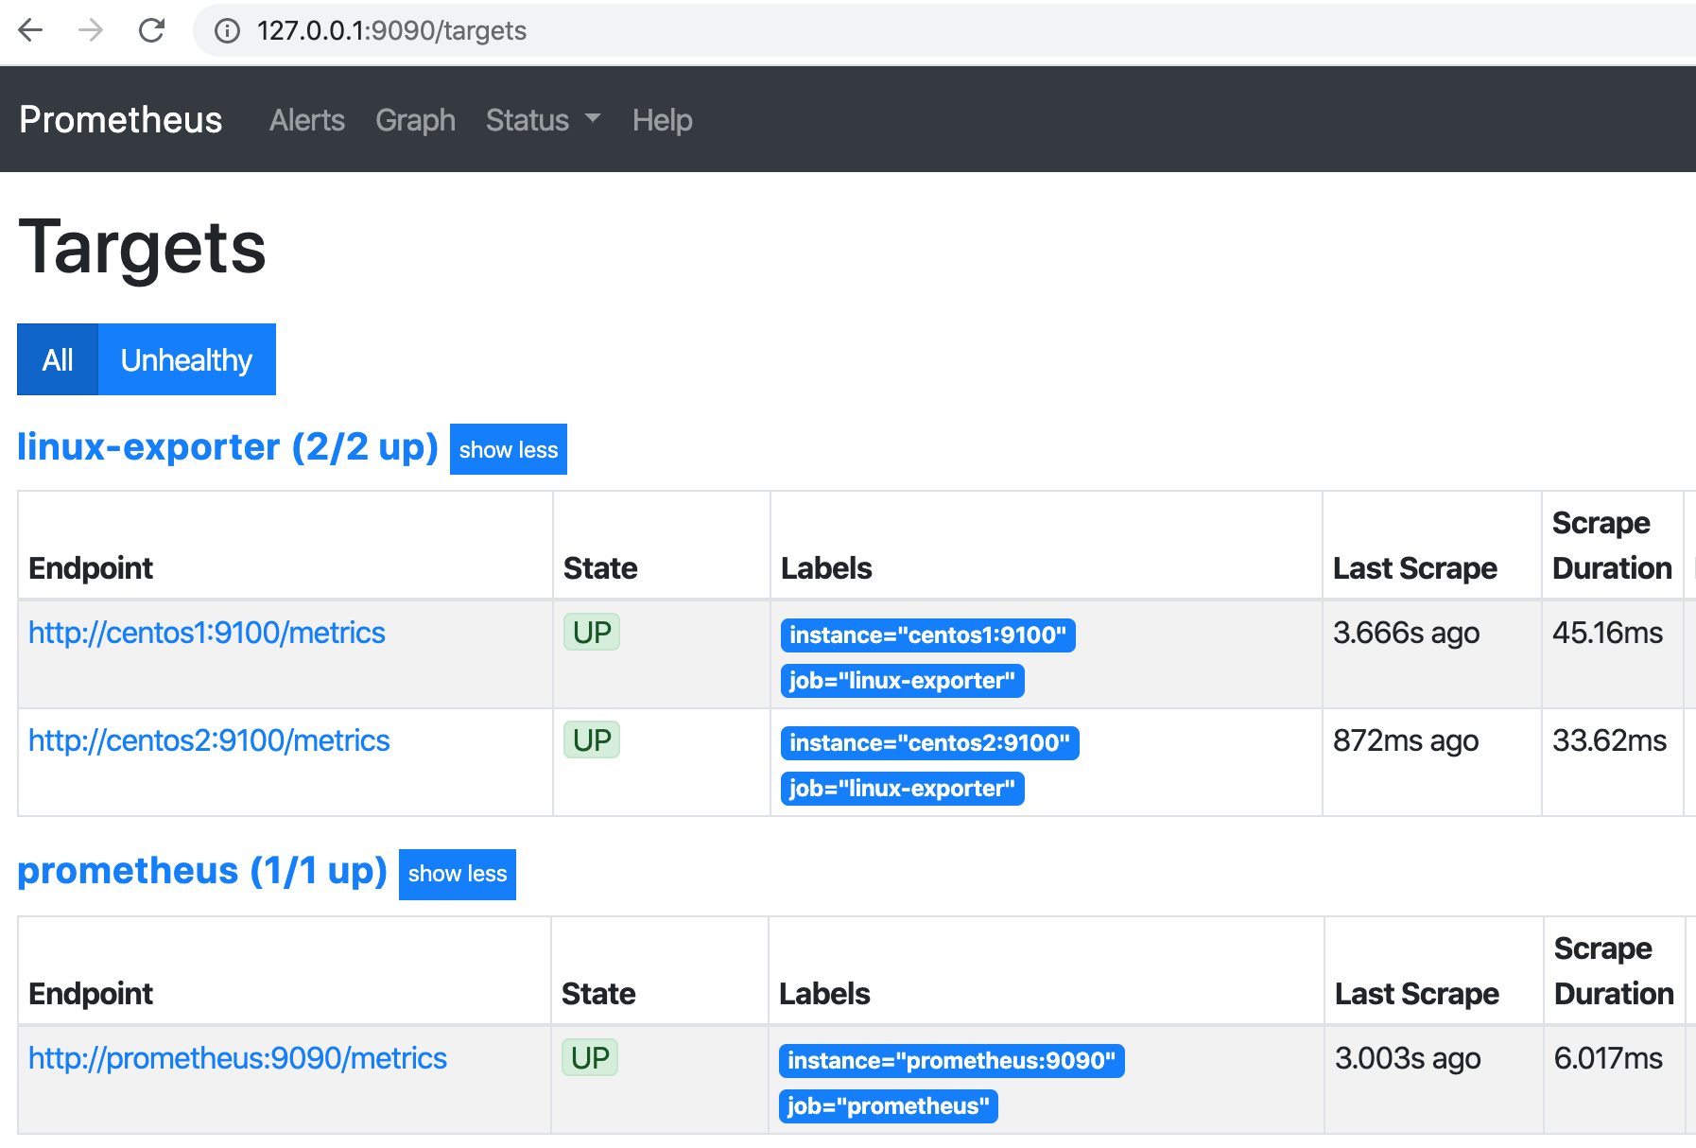Open the prometheus:9090 metrics endpoint
The width and height of the screenshot is (1696, 1148).
[x=237, y=1058]
